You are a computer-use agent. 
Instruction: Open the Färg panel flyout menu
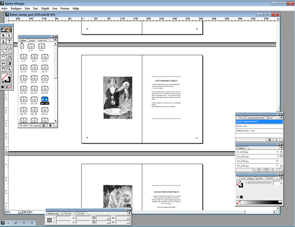coord(281,178)
